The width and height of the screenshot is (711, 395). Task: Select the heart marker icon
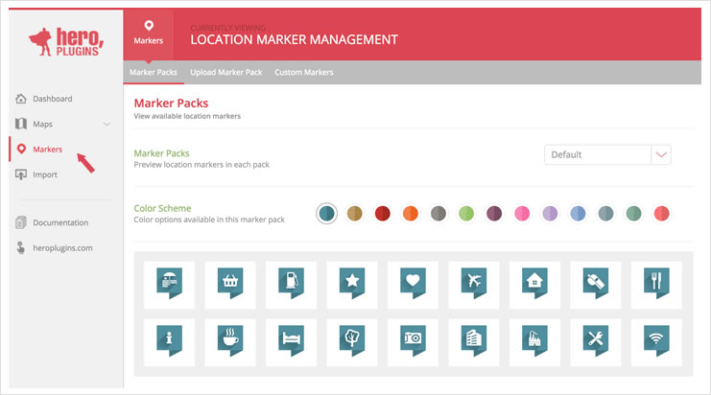pyautogui.click(x=412, y=283)
